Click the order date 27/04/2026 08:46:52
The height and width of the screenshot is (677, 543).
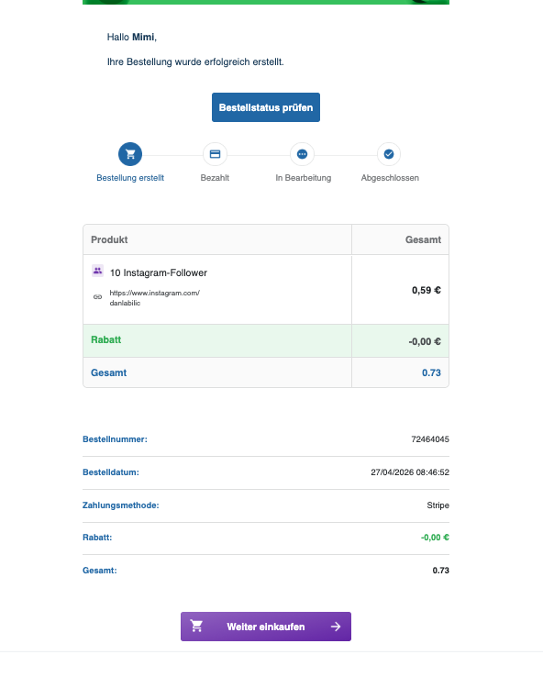point(410,472)
